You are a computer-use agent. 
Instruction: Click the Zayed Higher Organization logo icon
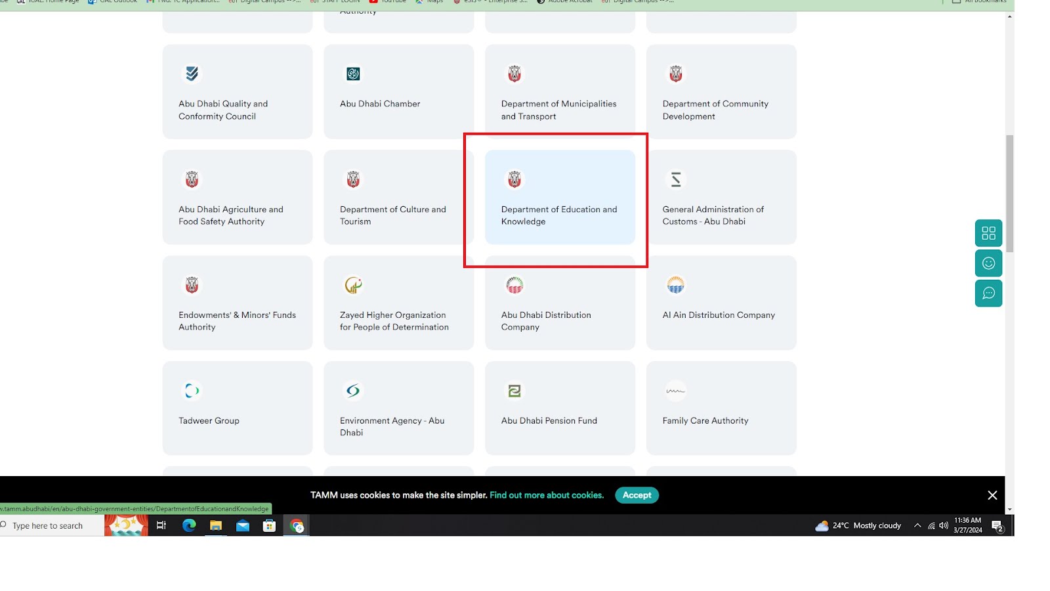(x=353, y=285)
